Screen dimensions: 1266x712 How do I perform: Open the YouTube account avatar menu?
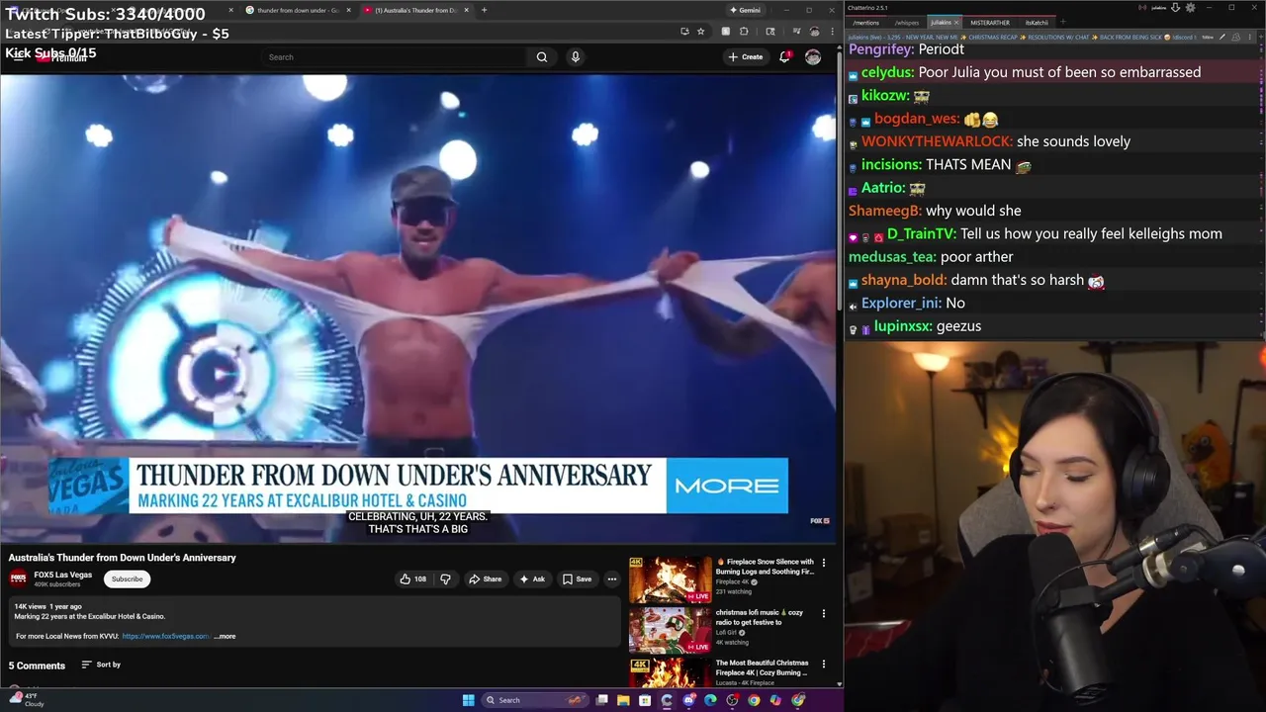tap(813, 57)
